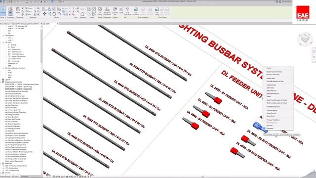Open the Select dropdown under Modify

(3, 17)
